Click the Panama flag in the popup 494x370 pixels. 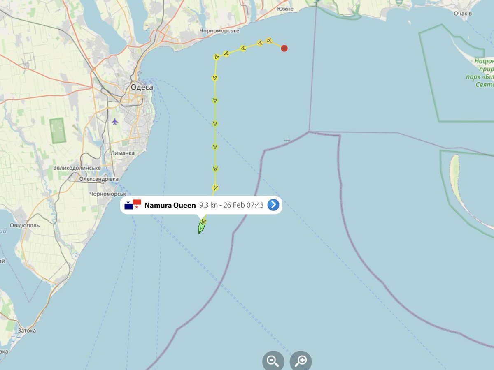pos(133,205)
